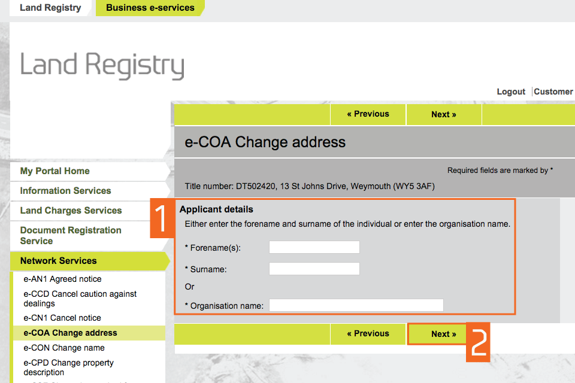Log out using the Logout link
575x383 pixels.
pos(511,92)
